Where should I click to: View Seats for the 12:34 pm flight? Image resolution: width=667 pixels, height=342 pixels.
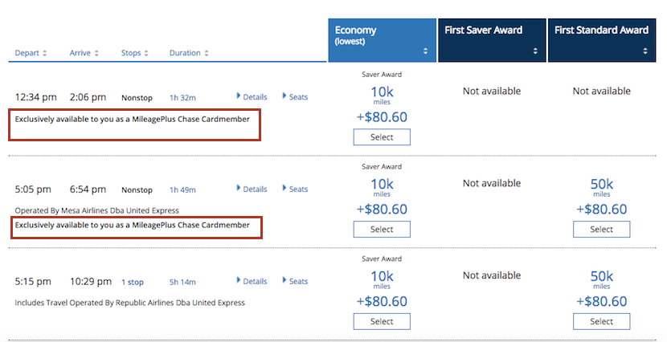click(x=295, y=97)
